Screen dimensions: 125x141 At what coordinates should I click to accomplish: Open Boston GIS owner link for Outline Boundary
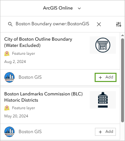[30, 77]
